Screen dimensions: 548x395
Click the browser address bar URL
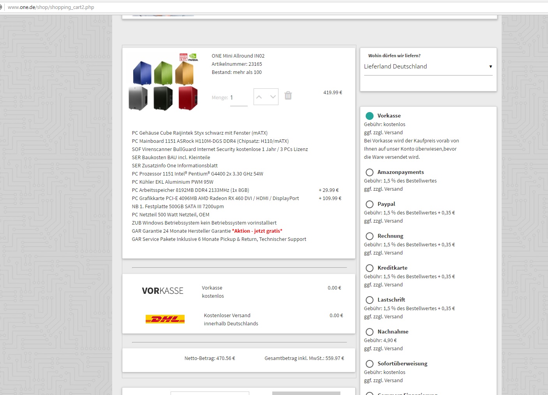[51, 7]
